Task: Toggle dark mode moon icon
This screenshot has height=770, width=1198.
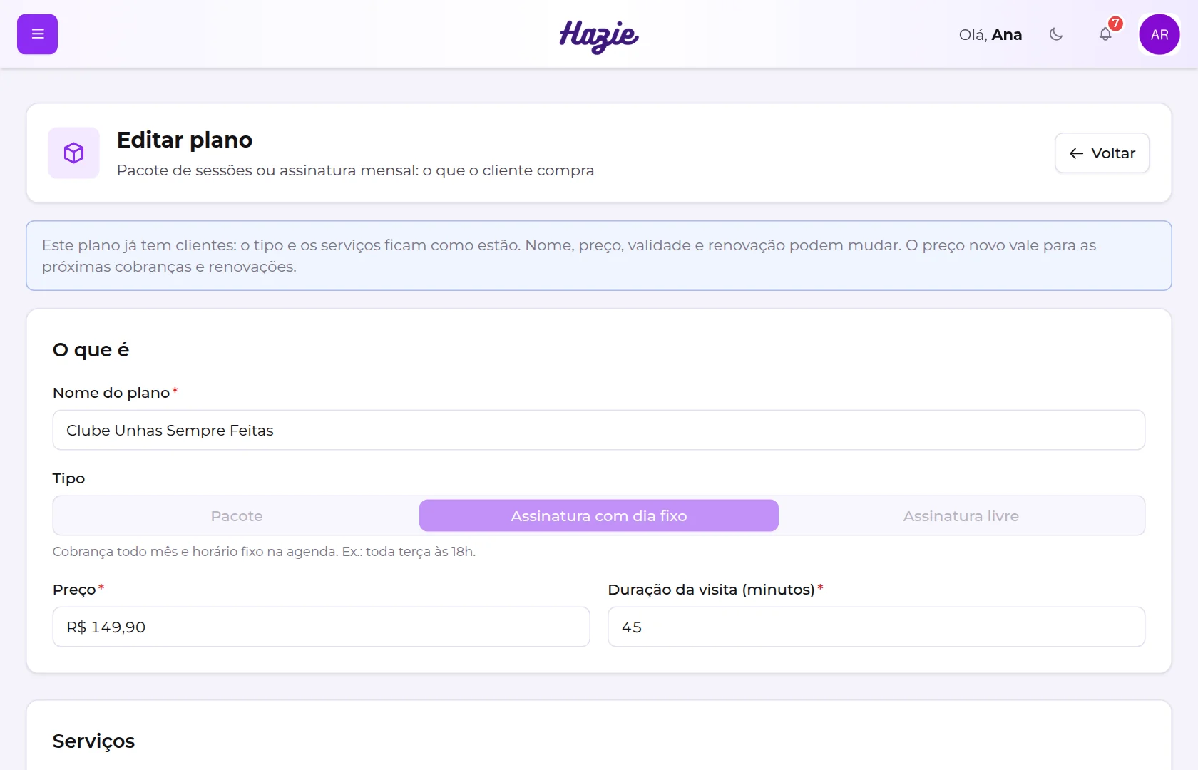Action: (x=1056, y=34)
